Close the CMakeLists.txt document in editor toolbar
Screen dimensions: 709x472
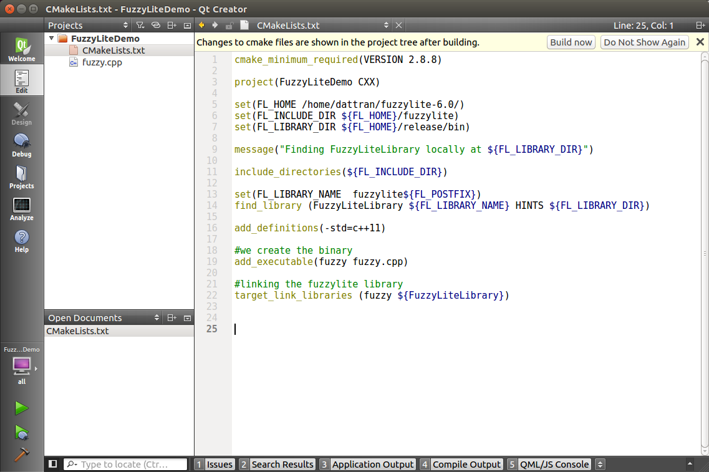[x=399, y=26]
